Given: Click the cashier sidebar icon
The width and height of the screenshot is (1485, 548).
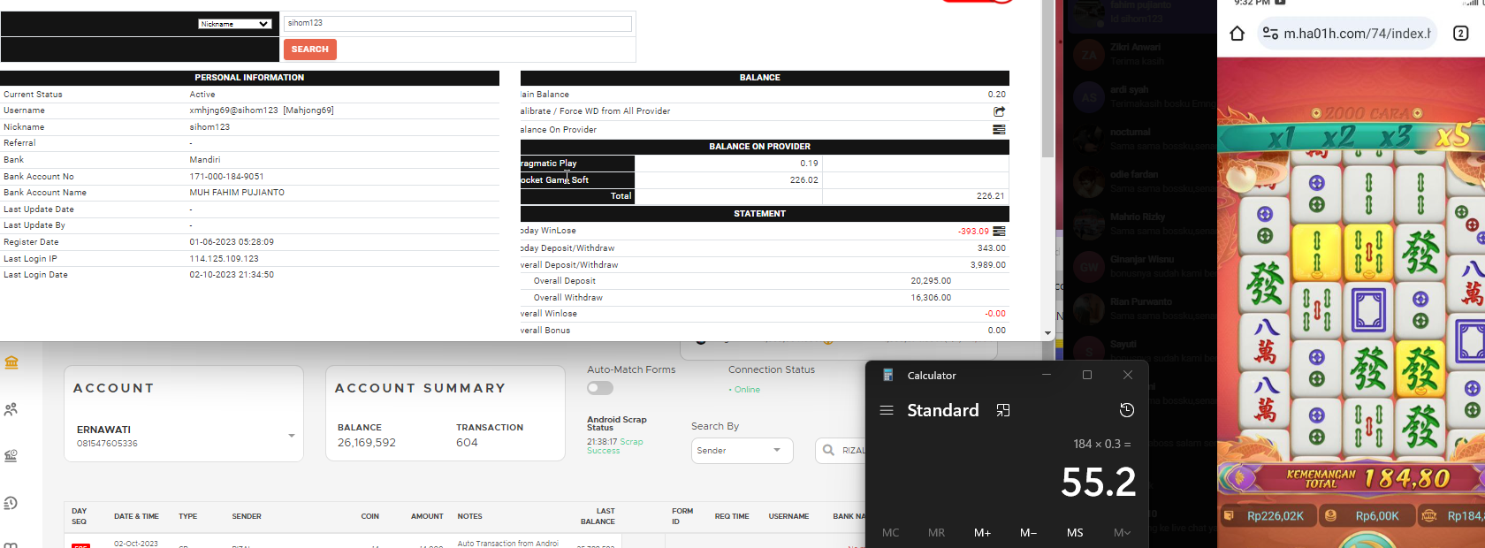Looking at the screenshot, I should tap(11, 456).
